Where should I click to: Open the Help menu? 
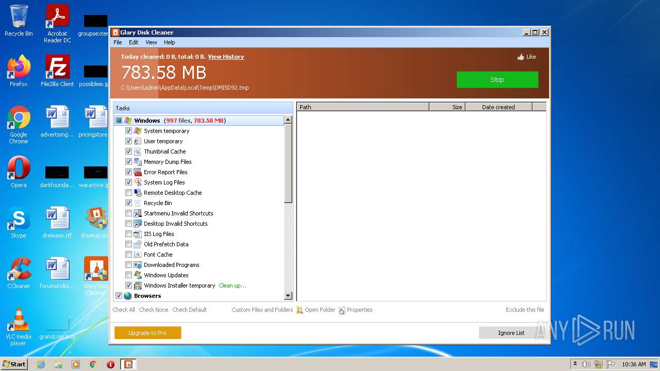coord(170,42)
